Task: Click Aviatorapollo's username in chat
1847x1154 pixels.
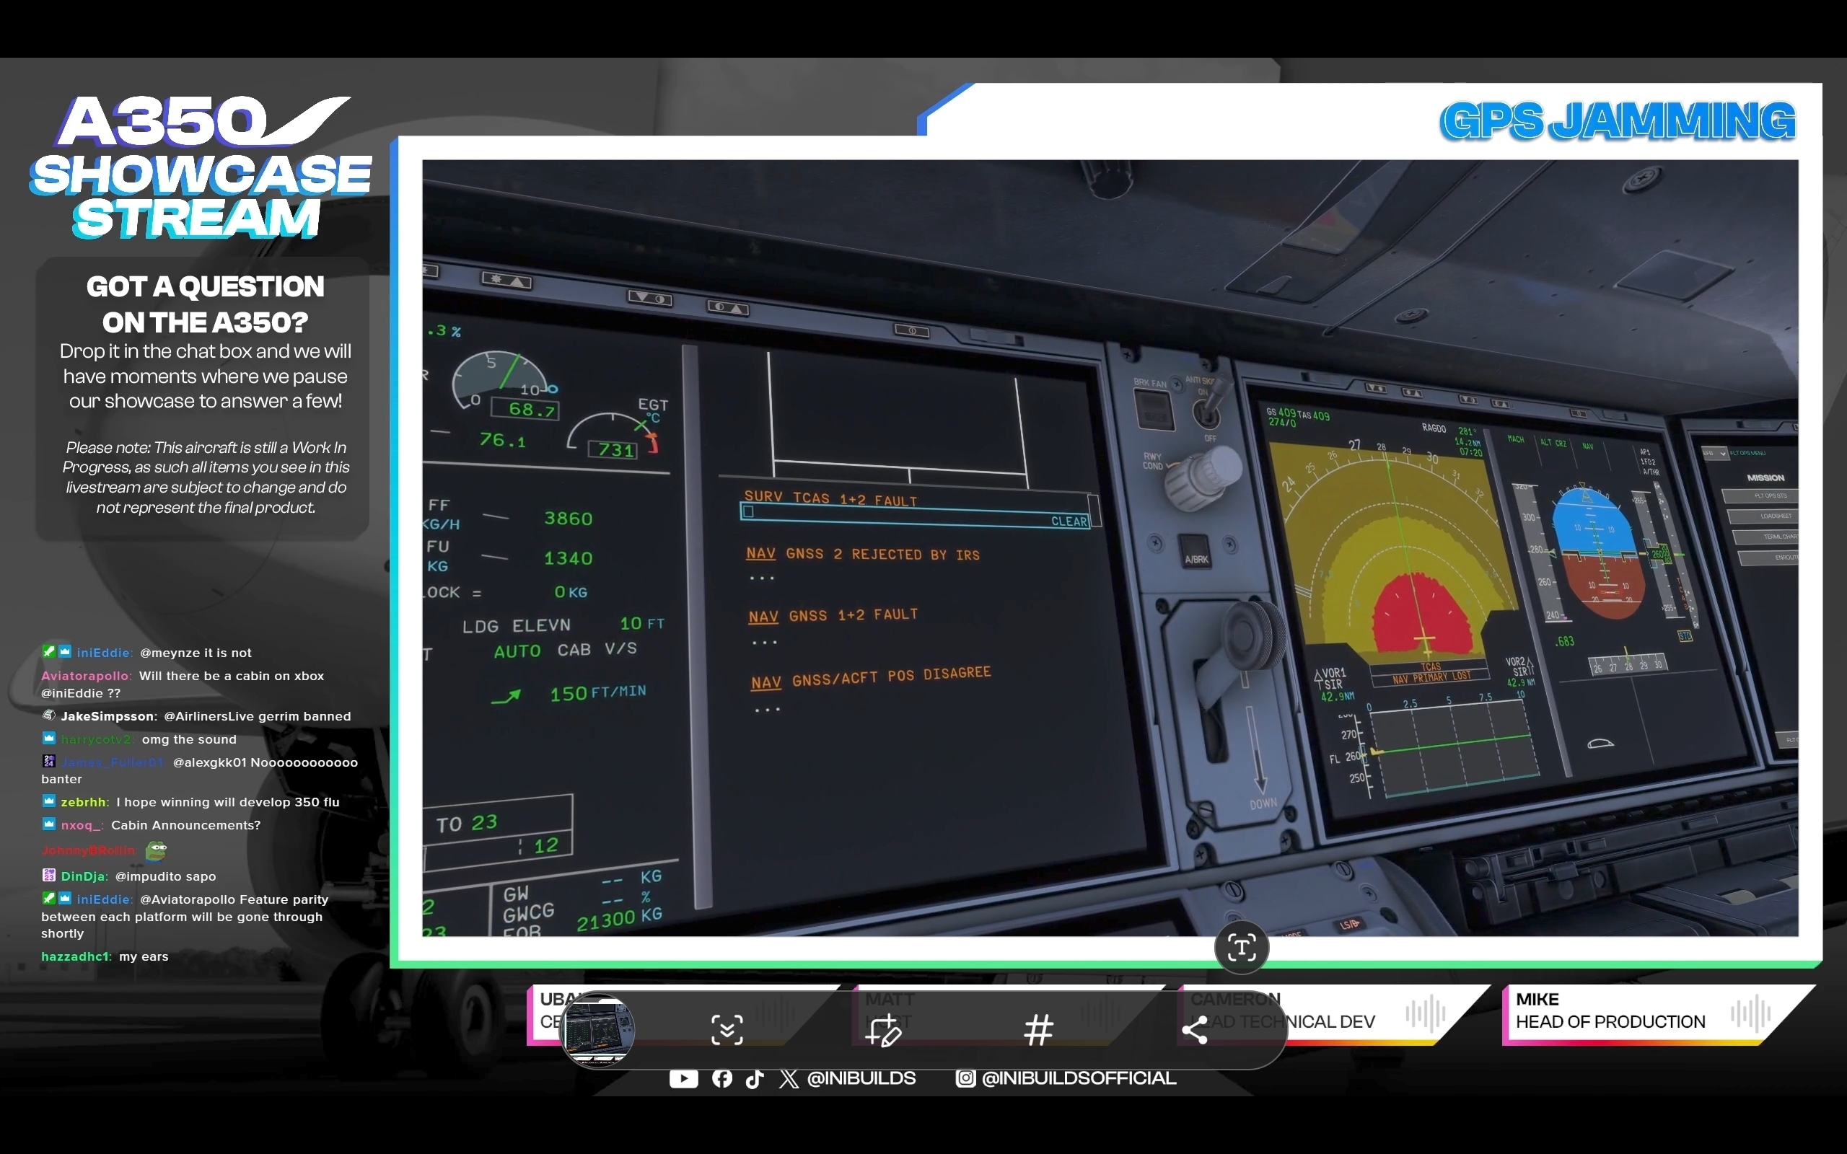Action: point(85,676)
